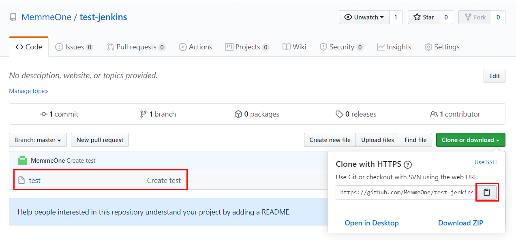This screenshot has width=516, height=240.
Task: View 0 packages
Action: coord(257,114)
